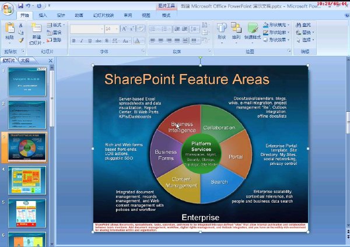Open the font name combo box
This screenshot has height=247, width=350.
(87, 29)
